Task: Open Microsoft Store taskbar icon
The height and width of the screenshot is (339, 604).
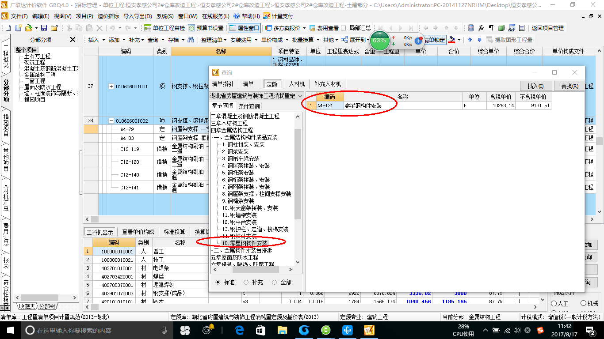Action: point(261,330)
